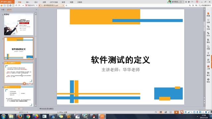Start slideshow with orange play button
Screen dimensions: 212x119
[176, 112]
